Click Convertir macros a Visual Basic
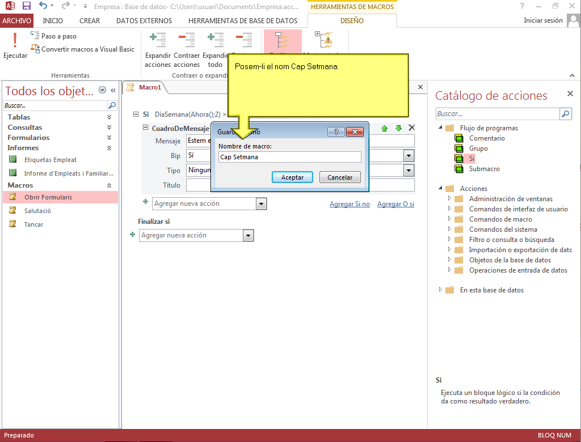 click(83, 49)
